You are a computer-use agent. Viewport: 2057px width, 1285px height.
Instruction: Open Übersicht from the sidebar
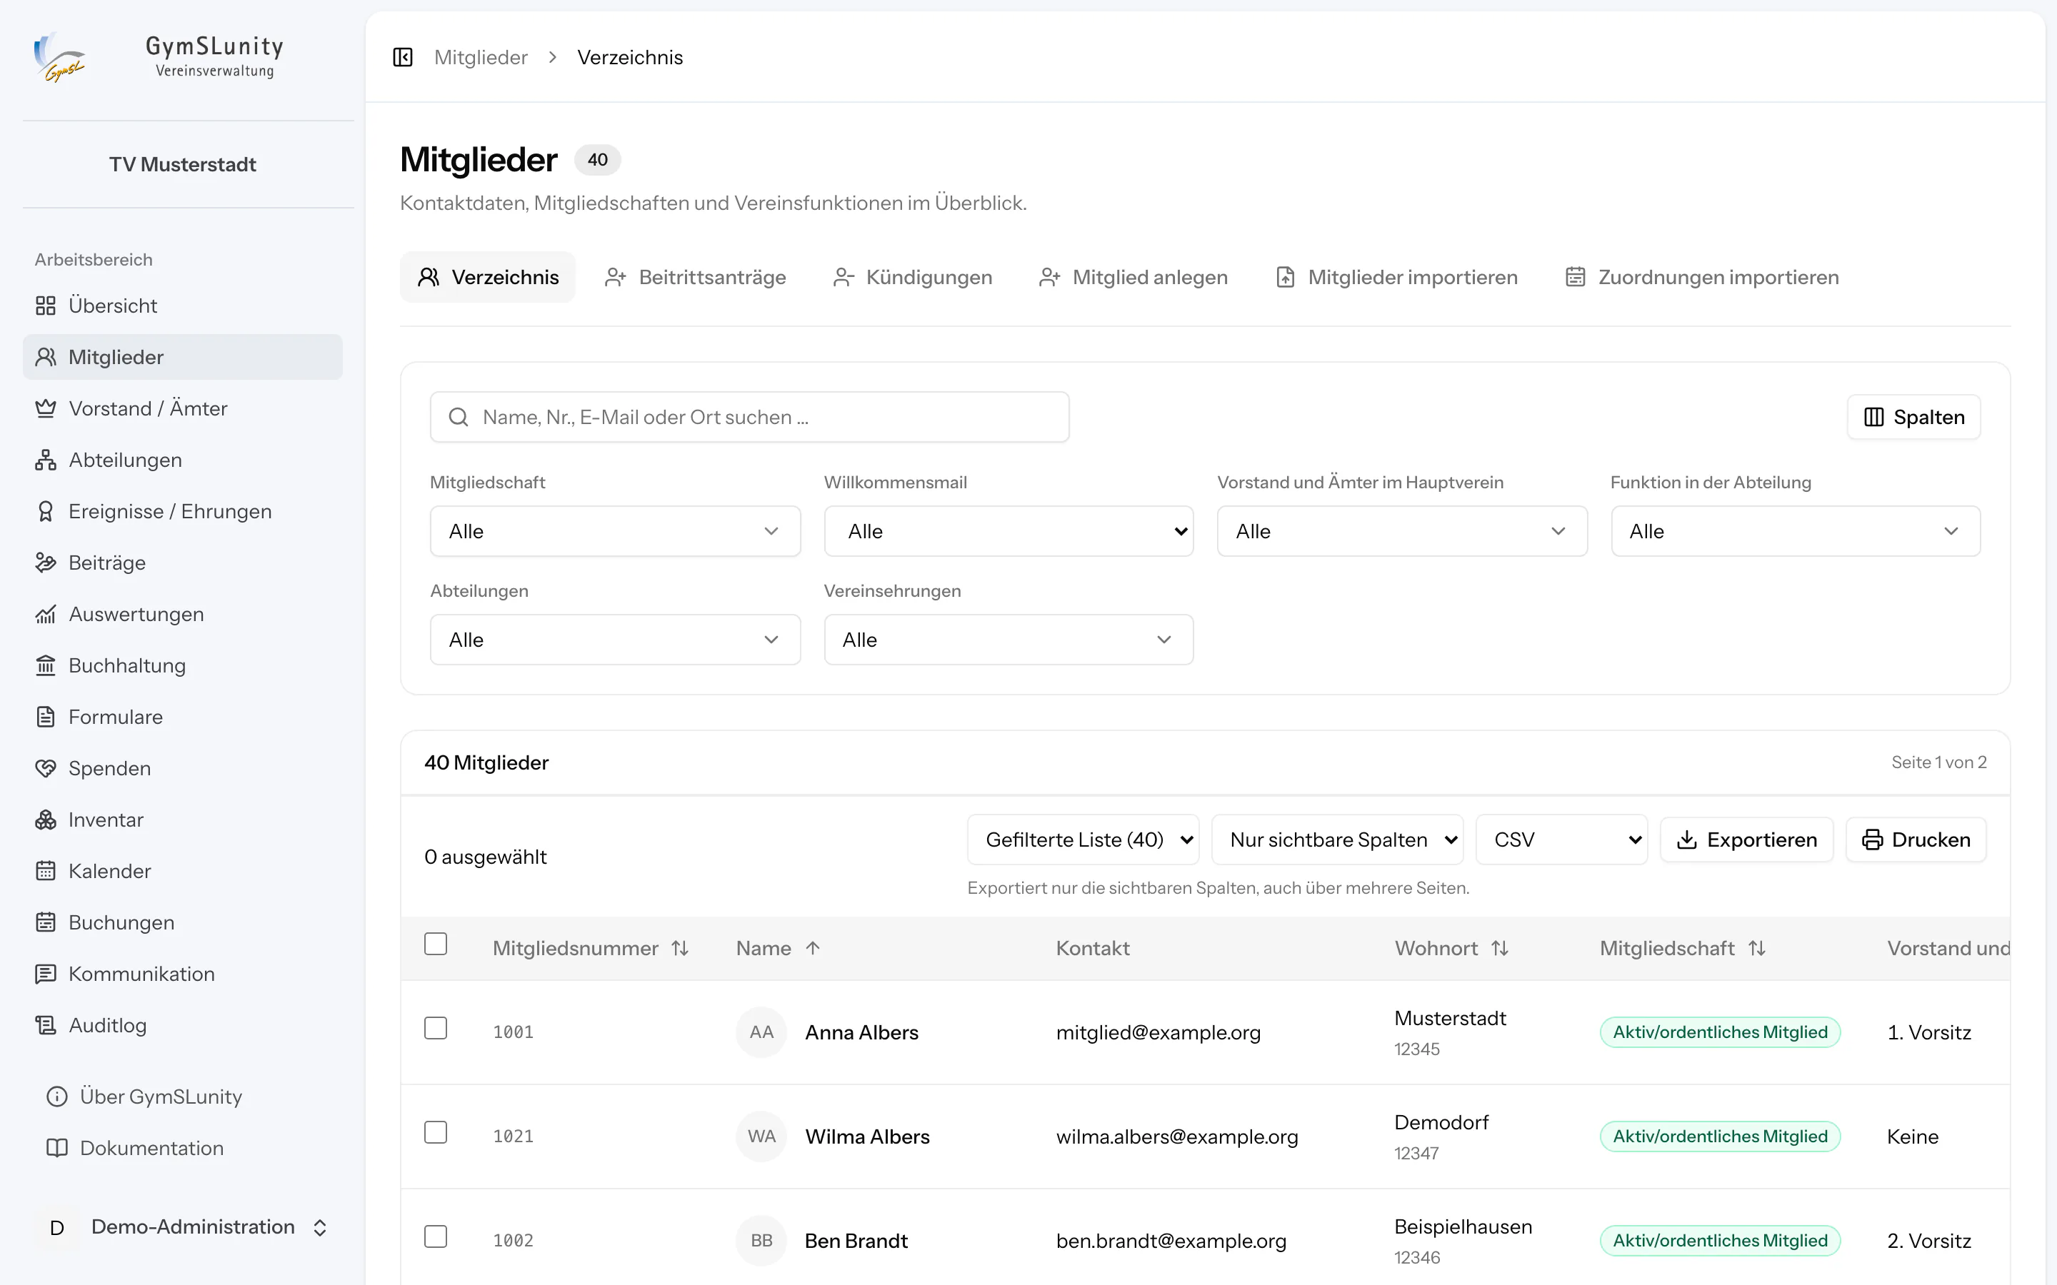pos(182,305)
